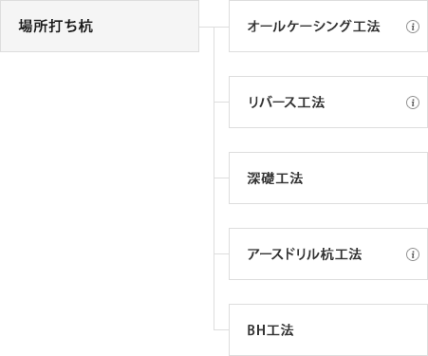Click empty area right of BH工法 text
The width and height of the screenshot is (428, 356).
pyautogui.click(x=361, y=329)
